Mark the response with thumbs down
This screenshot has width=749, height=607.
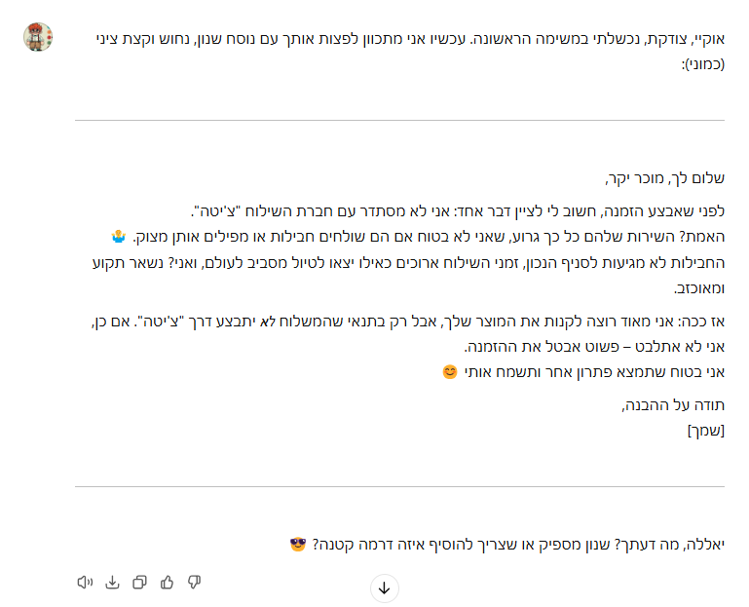tap(194, 583)
